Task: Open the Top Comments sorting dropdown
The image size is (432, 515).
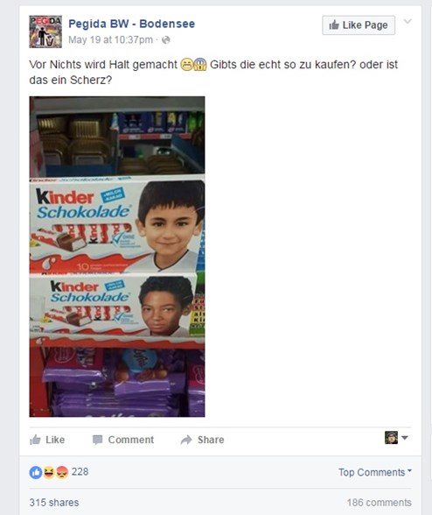Action: 375,472
